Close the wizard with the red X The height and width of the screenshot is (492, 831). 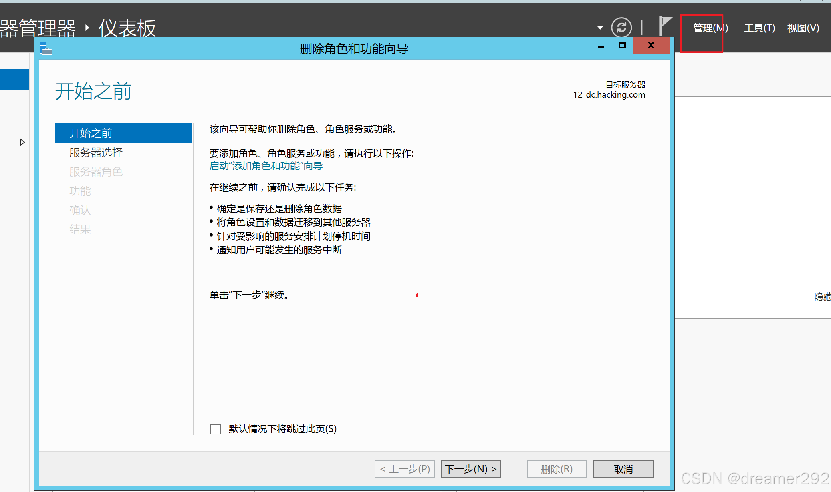click(x=651, y=46)
